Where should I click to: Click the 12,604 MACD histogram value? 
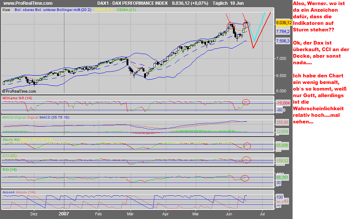point(282,131)
